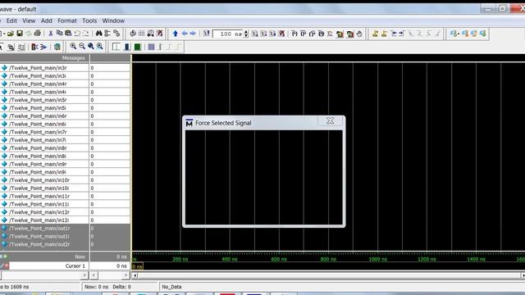This screenshot has width=525, height=295.
Task: Select signal /Twelve_Point_main/in6i
Action: point(38,124)
